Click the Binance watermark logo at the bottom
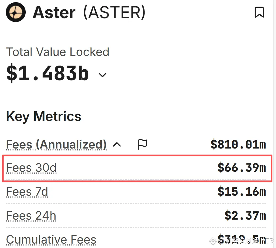 click(x=213, y=241)
